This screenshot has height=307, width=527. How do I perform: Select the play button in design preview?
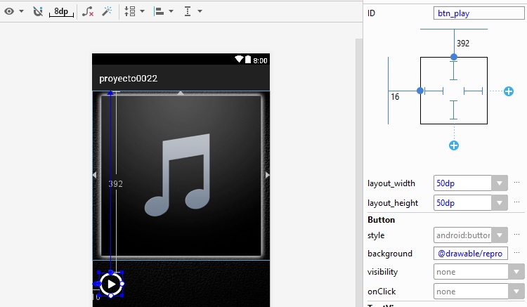[110, 284]
